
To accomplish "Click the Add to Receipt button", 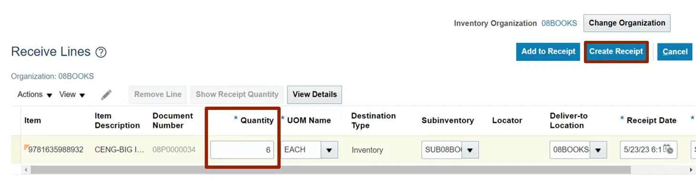I will (548, 51).
